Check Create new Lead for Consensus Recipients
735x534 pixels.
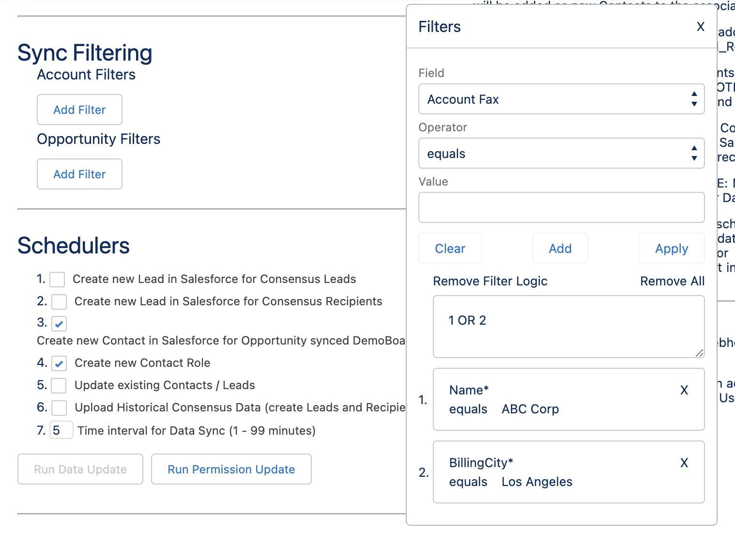pyautogui.click(x=59, y=302)
